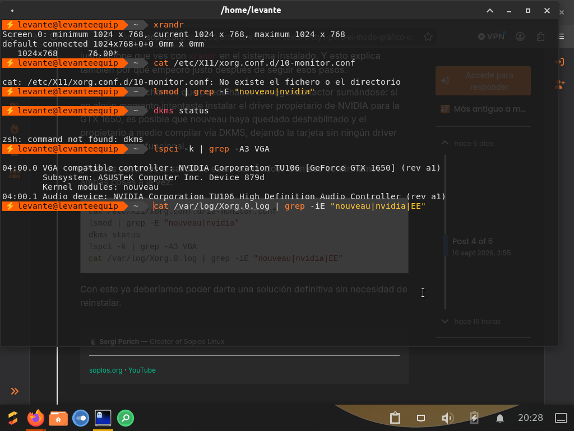Click the forum register user-plus icon
The image size is (574, 431).
pos(559,84)
